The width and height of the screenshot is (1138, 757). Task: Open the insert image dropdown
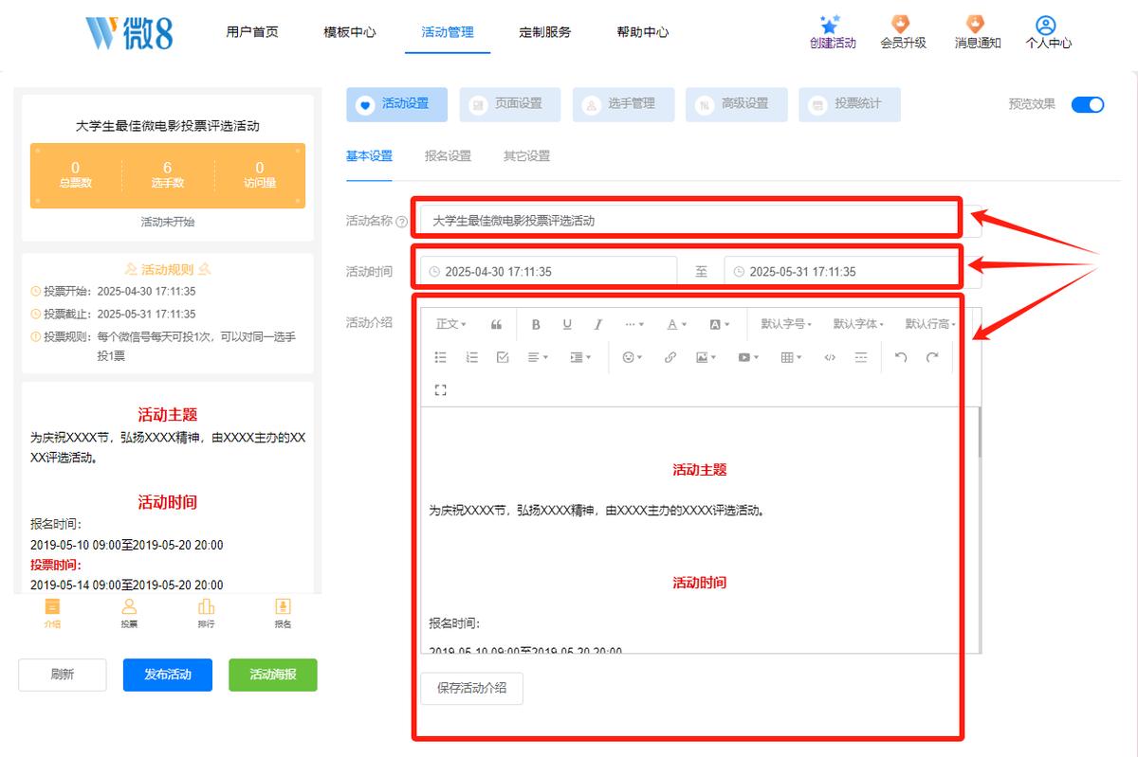(706, 357)
